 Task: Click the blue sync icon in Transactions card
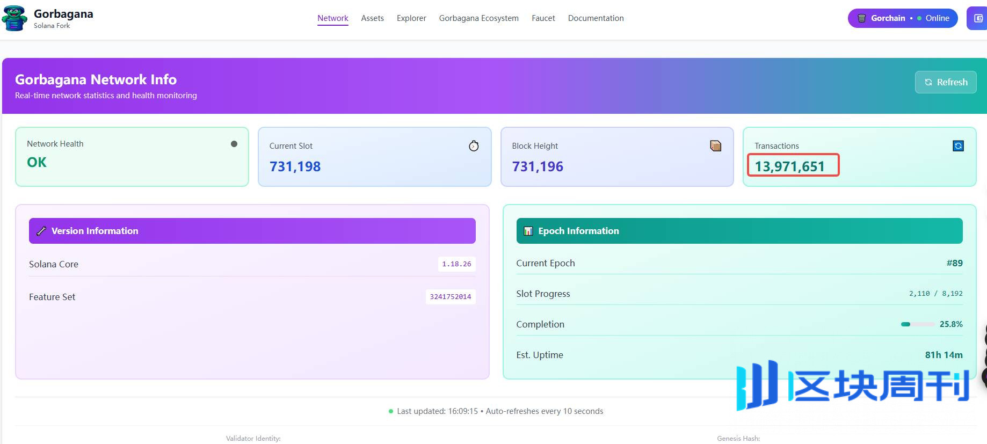[958, 146]
